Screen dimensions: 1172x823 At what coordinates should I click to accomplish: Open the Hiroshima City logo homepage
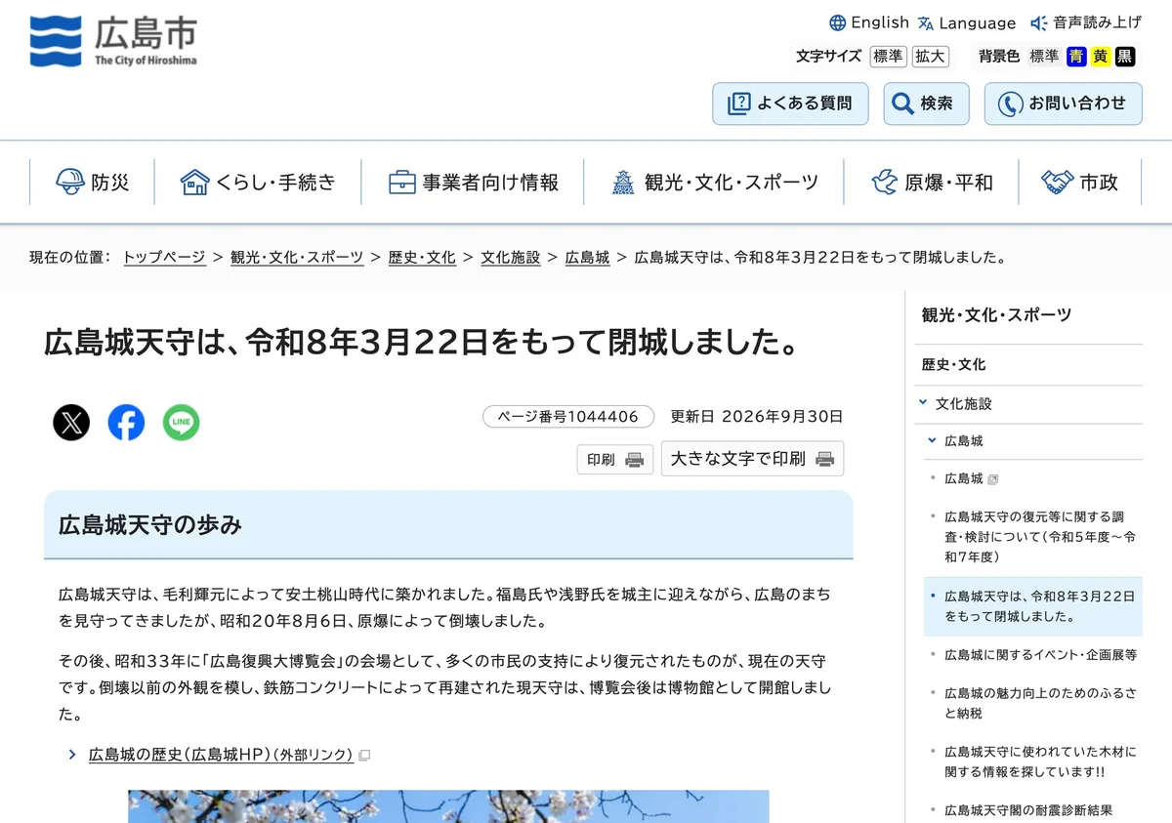point(113,42)
